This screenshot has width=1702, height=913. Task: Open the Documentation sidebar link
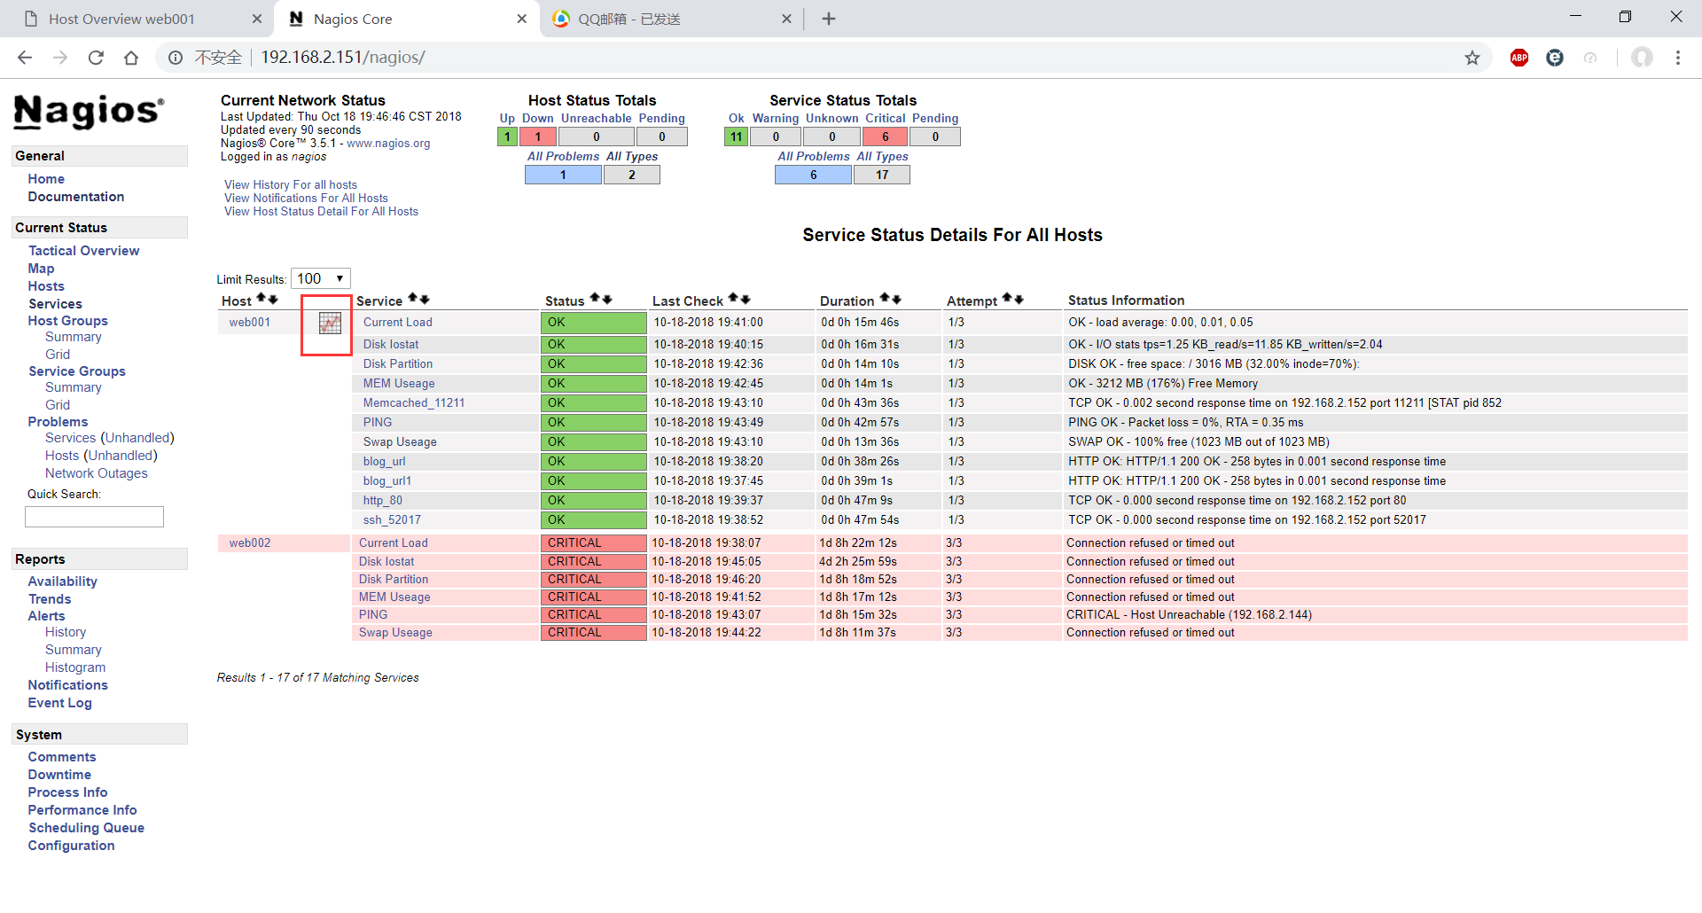tap(76, 197)
